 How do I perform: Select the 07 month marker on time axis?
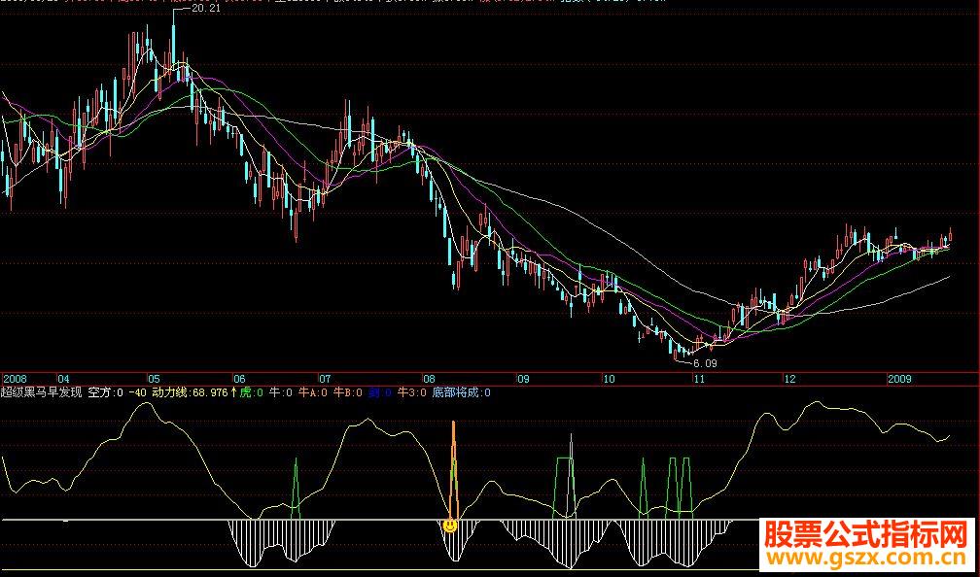click(326, 379)
